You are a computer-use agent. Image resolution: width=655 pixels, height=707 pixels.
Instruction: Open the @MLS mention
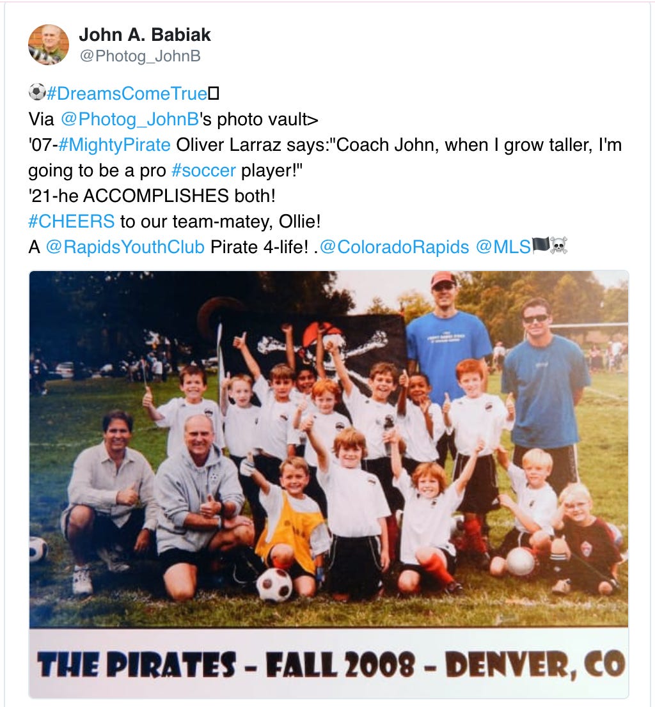coord(503,247)
